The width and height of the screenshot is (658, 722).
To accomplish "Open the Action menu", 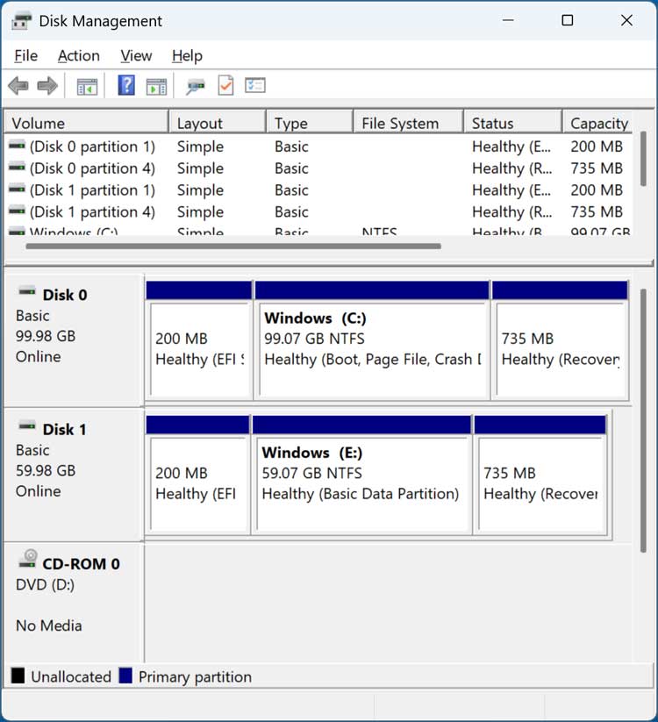I will 79,56.
